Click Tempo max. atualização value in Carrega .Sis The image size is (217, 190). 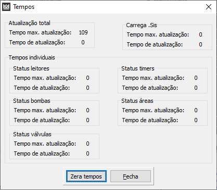[200, 34]
